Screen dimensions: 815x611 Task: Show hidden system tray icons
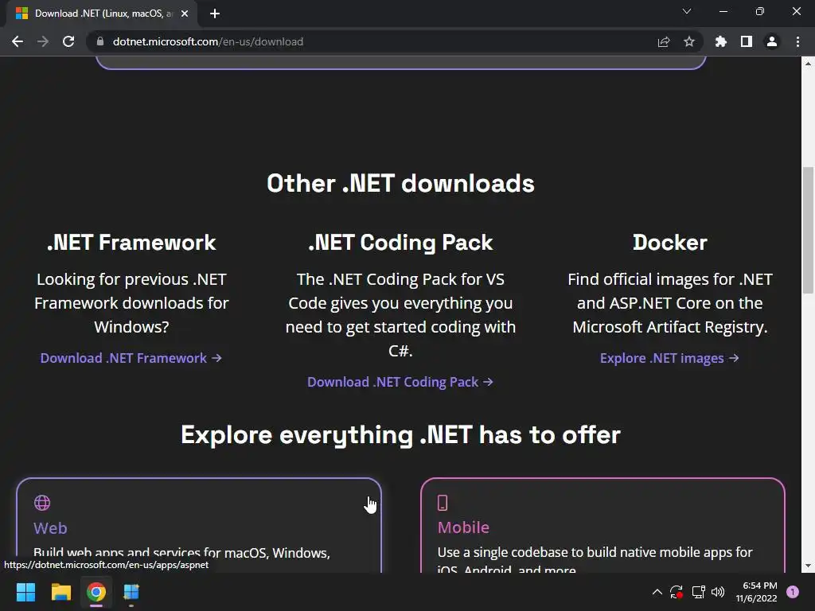pyautogui.click(x=657, y=592)
